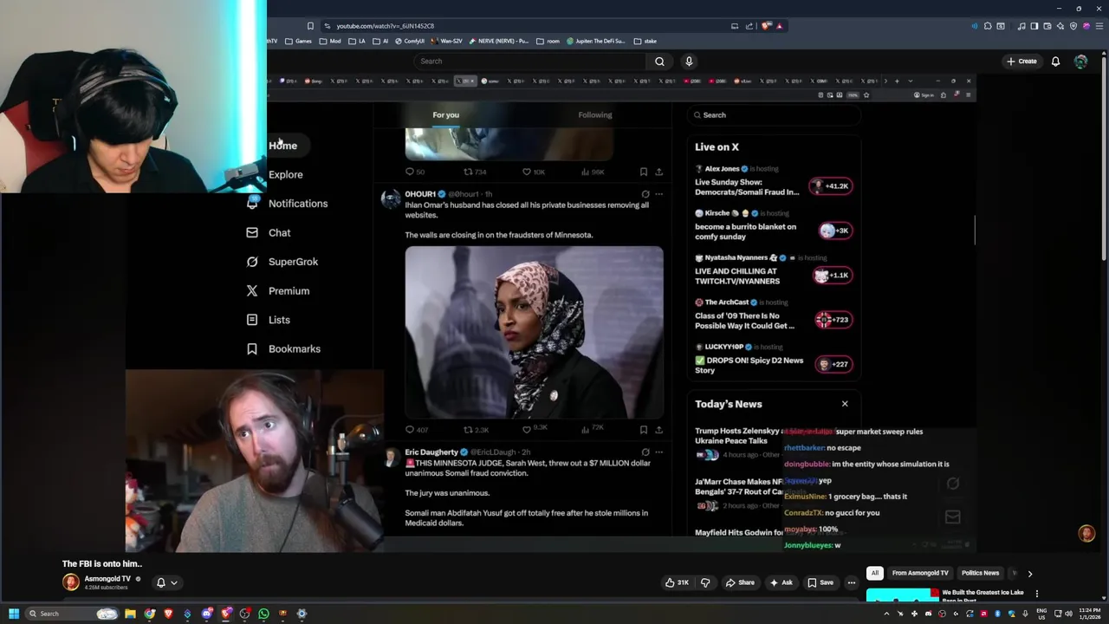Image resolution: width=1109 pixels, height=624 pixels.
Task: Open the ComfyUI bookmark
Action: (x=410, y=41)
